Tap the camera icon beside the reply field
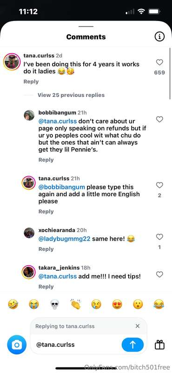Image resolution: width=172 pixels, height=373 pixels. tap(17, 345)
